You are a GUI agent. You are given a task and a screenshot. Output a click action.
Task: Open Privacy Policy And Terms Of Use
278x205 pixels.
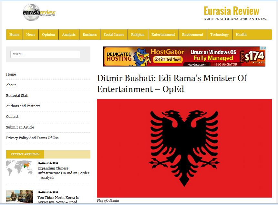coord(32,138)
